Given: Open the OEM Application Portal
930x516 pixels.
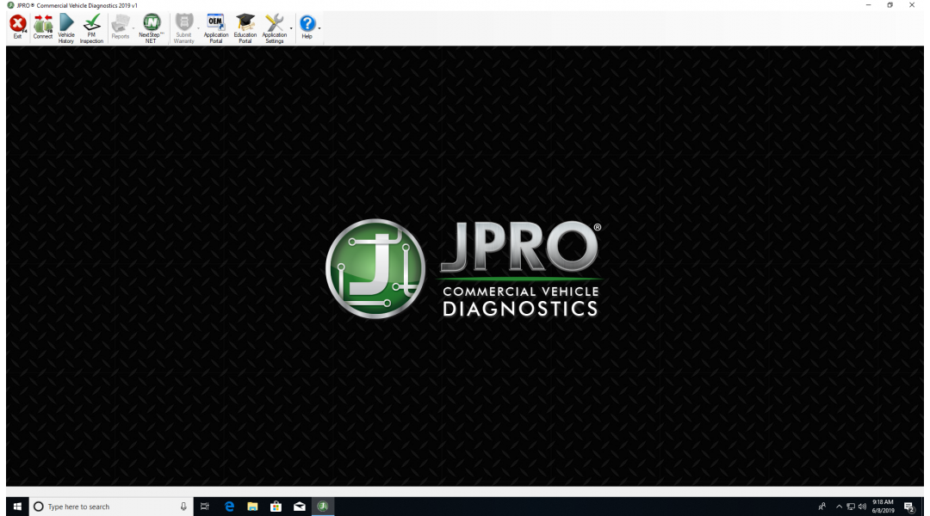Looking at the screenshot, I should [x=216, y=28].
